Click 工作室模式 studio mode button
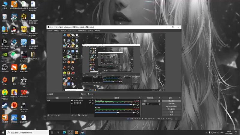Viewport: 240px width, 135px height. click(x=171, y=109)
